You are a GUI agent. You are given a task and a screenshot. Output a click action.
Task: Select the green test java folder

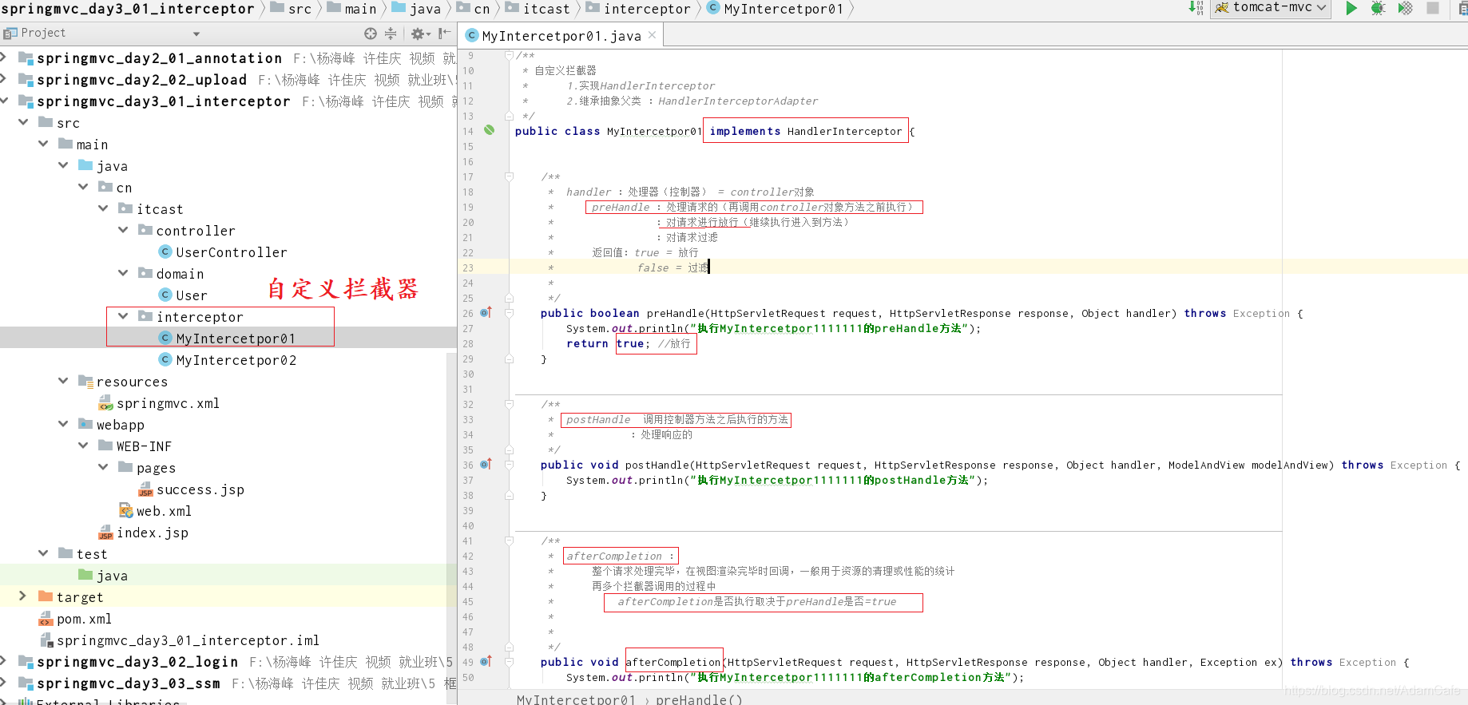point(103,576)
